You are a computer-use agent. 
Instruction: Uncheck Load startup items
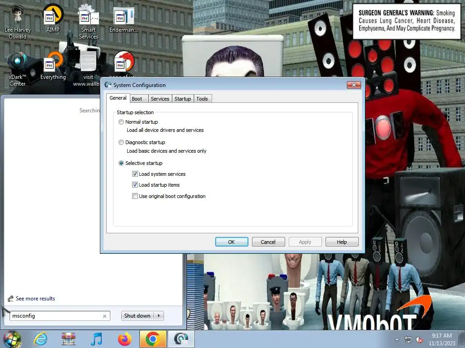tap(135, 185)
